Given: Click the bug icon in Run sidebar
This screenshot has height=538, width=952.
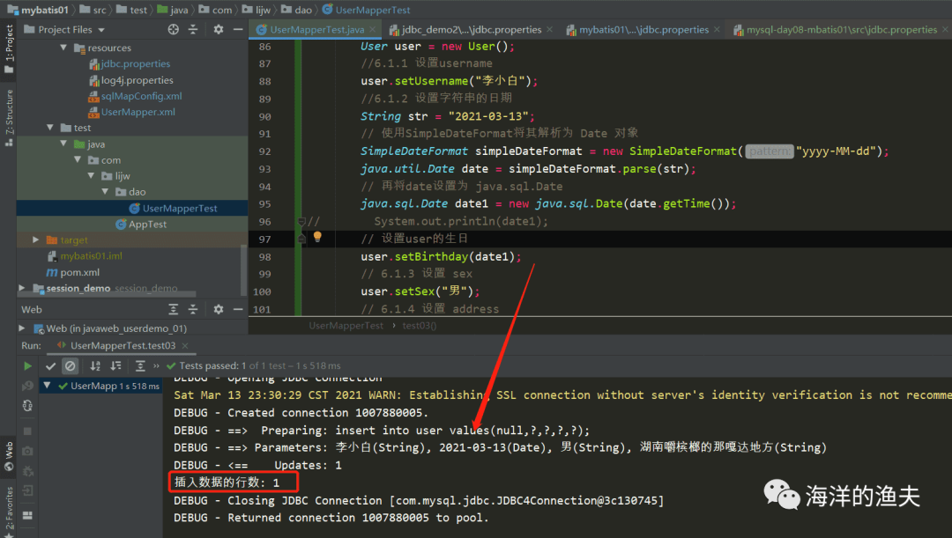Looking at the screenshot, I should 27,471.
